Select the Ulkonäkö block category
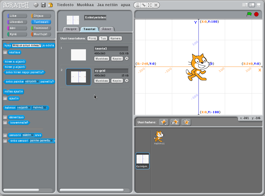Viewport: 265px width, 196px height. pos(17,22)
